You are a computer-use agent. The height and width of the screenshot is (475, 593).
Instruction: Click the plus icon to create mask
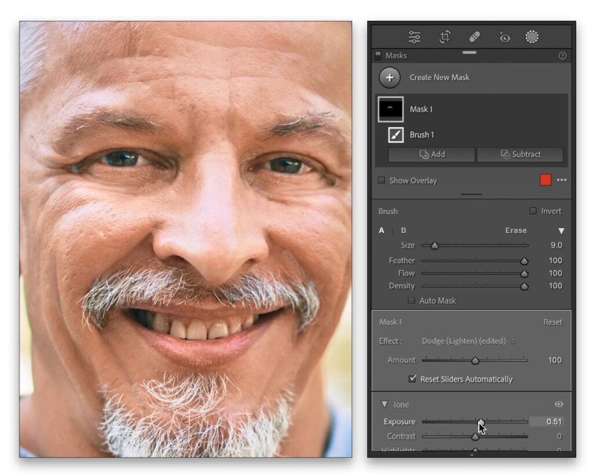point(390,78)
